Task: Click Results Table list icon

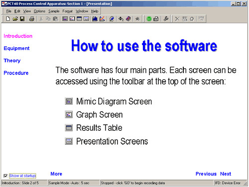Action: click(69, 128)
